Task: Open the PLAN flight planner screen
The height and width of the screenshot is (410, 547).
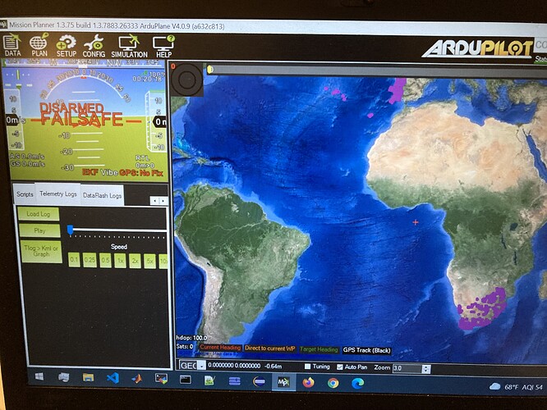Action: point(39,45)
